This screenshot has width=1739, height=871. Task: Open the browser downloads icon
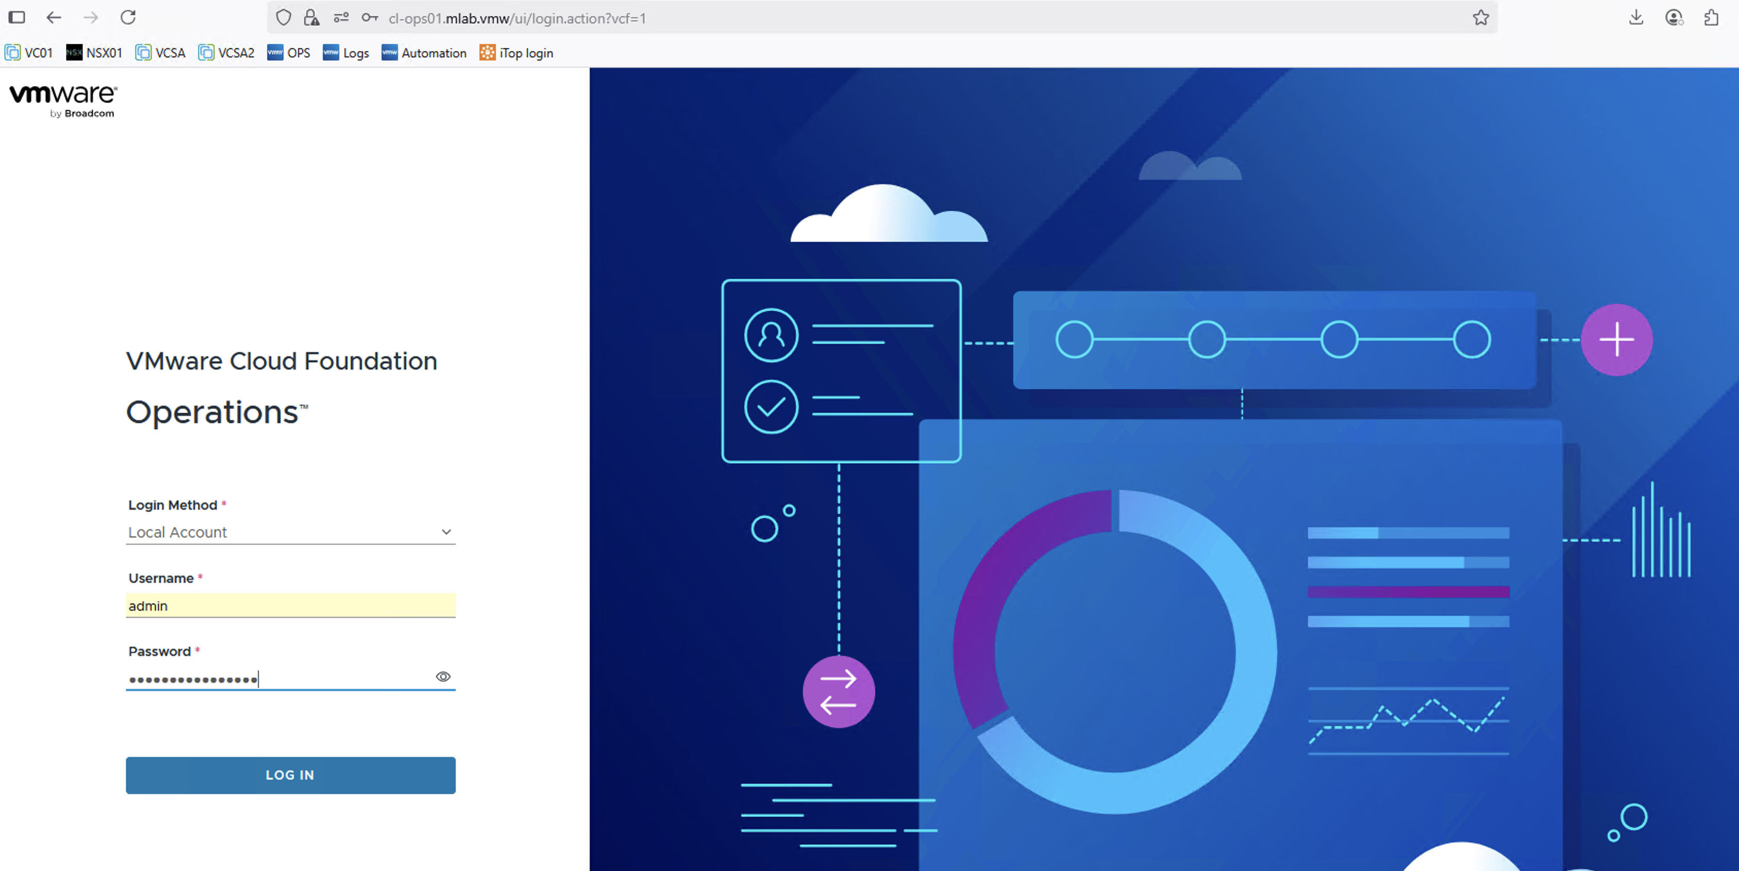coord(1636,18)
